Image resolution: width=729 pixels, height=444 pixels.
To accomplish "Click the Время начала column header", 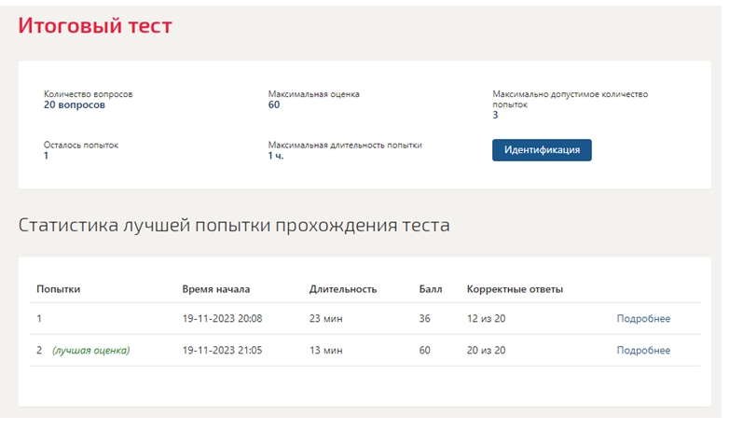I will point(215,289).
